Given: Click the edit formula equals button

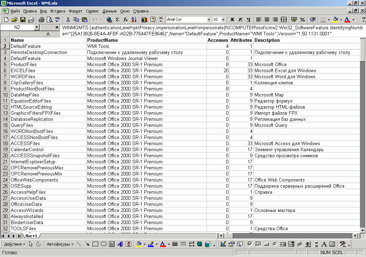Looking at the screenshot, I should coord(57,28).
